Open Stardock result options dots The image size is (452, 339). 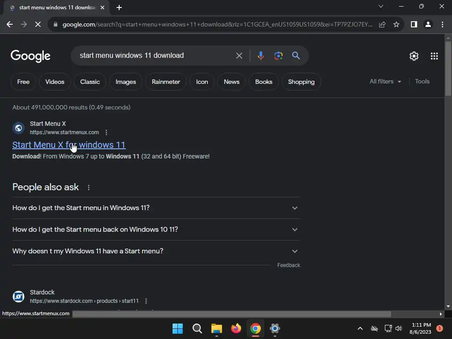tap(146, 301)
